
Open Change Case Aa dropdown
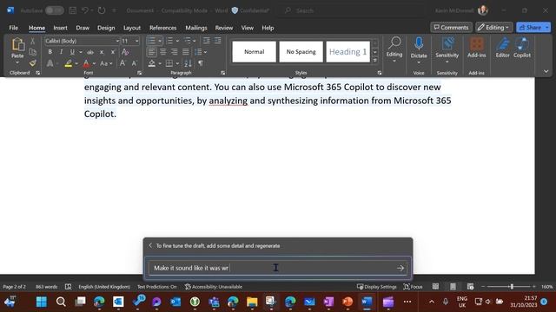point(106,63)
